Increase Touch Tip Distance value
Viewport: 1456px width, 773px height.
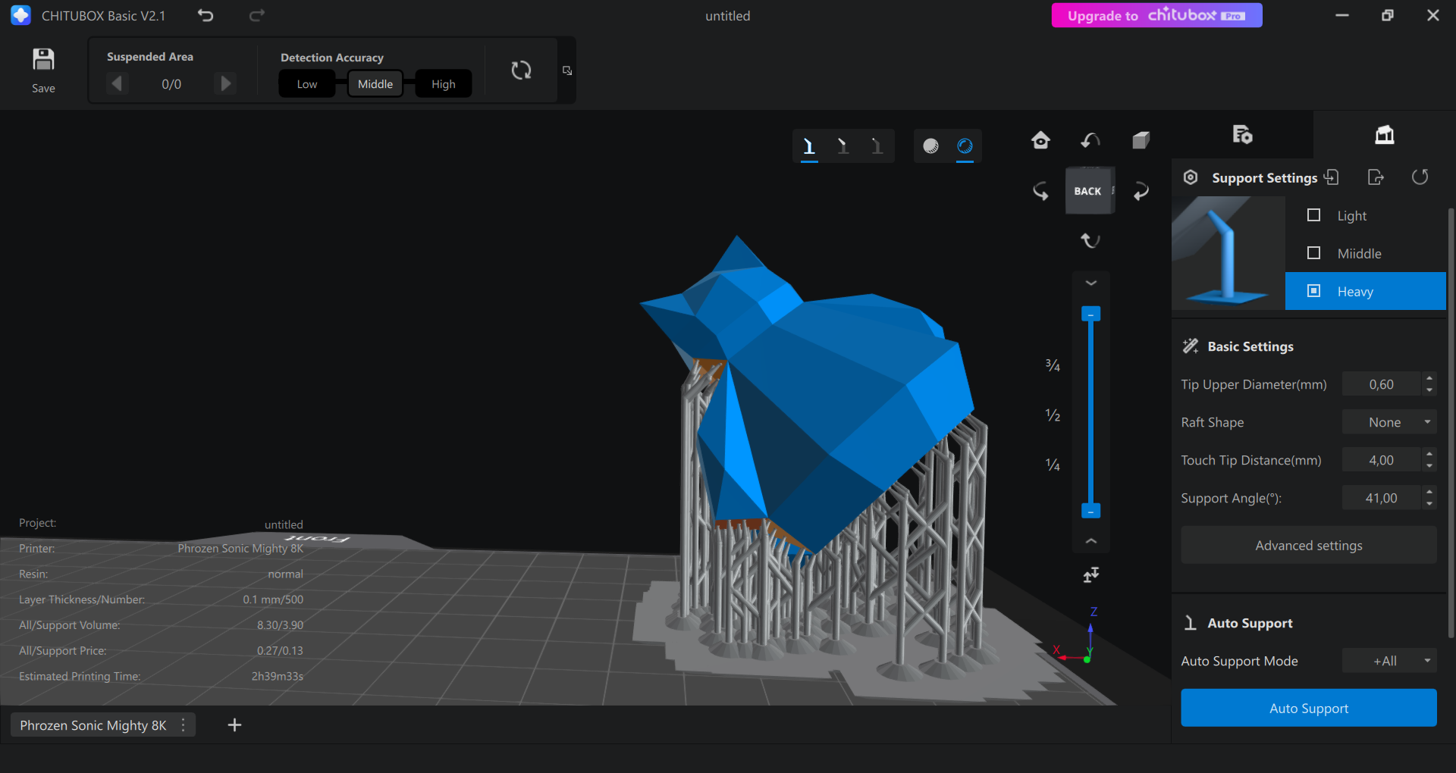coord(1429,454)
